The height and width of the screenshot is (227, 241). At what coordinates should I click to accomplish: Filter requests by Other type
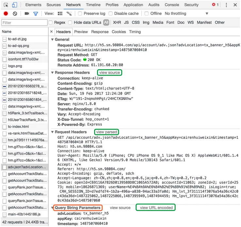[220, 23]
